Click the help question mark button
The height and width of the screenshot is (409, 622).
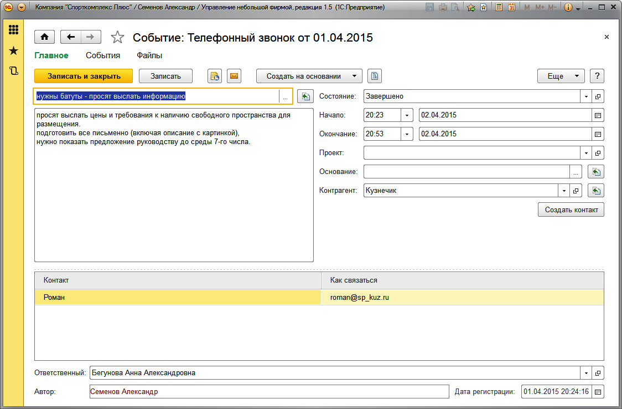pyautogui.click(x=597, y=76)
